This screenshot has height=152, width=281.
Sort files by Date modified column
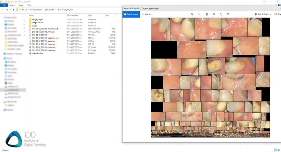pyautogui.click(x=72, y=15)
